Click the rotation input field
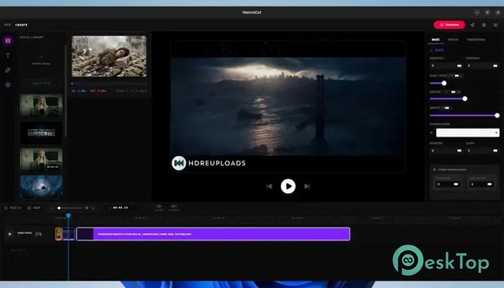The height and width of the screenshot is (288, 504). coord(446,150)
